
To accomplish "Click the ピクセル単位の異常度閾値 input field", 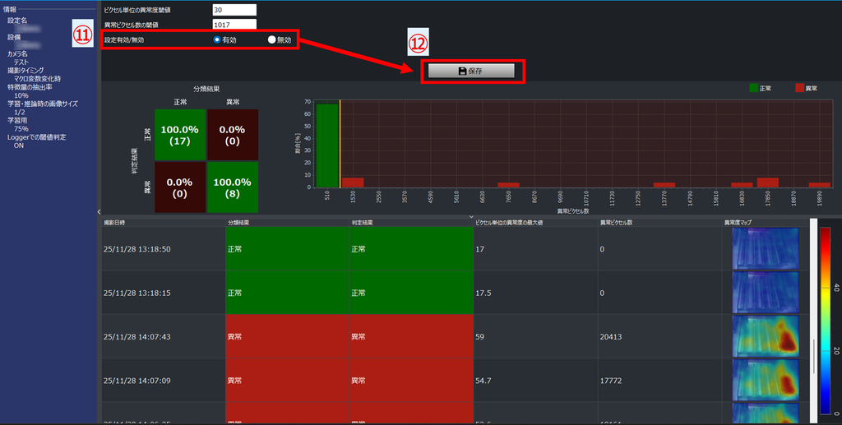I will pyautogui.click(x=234, y=10).
